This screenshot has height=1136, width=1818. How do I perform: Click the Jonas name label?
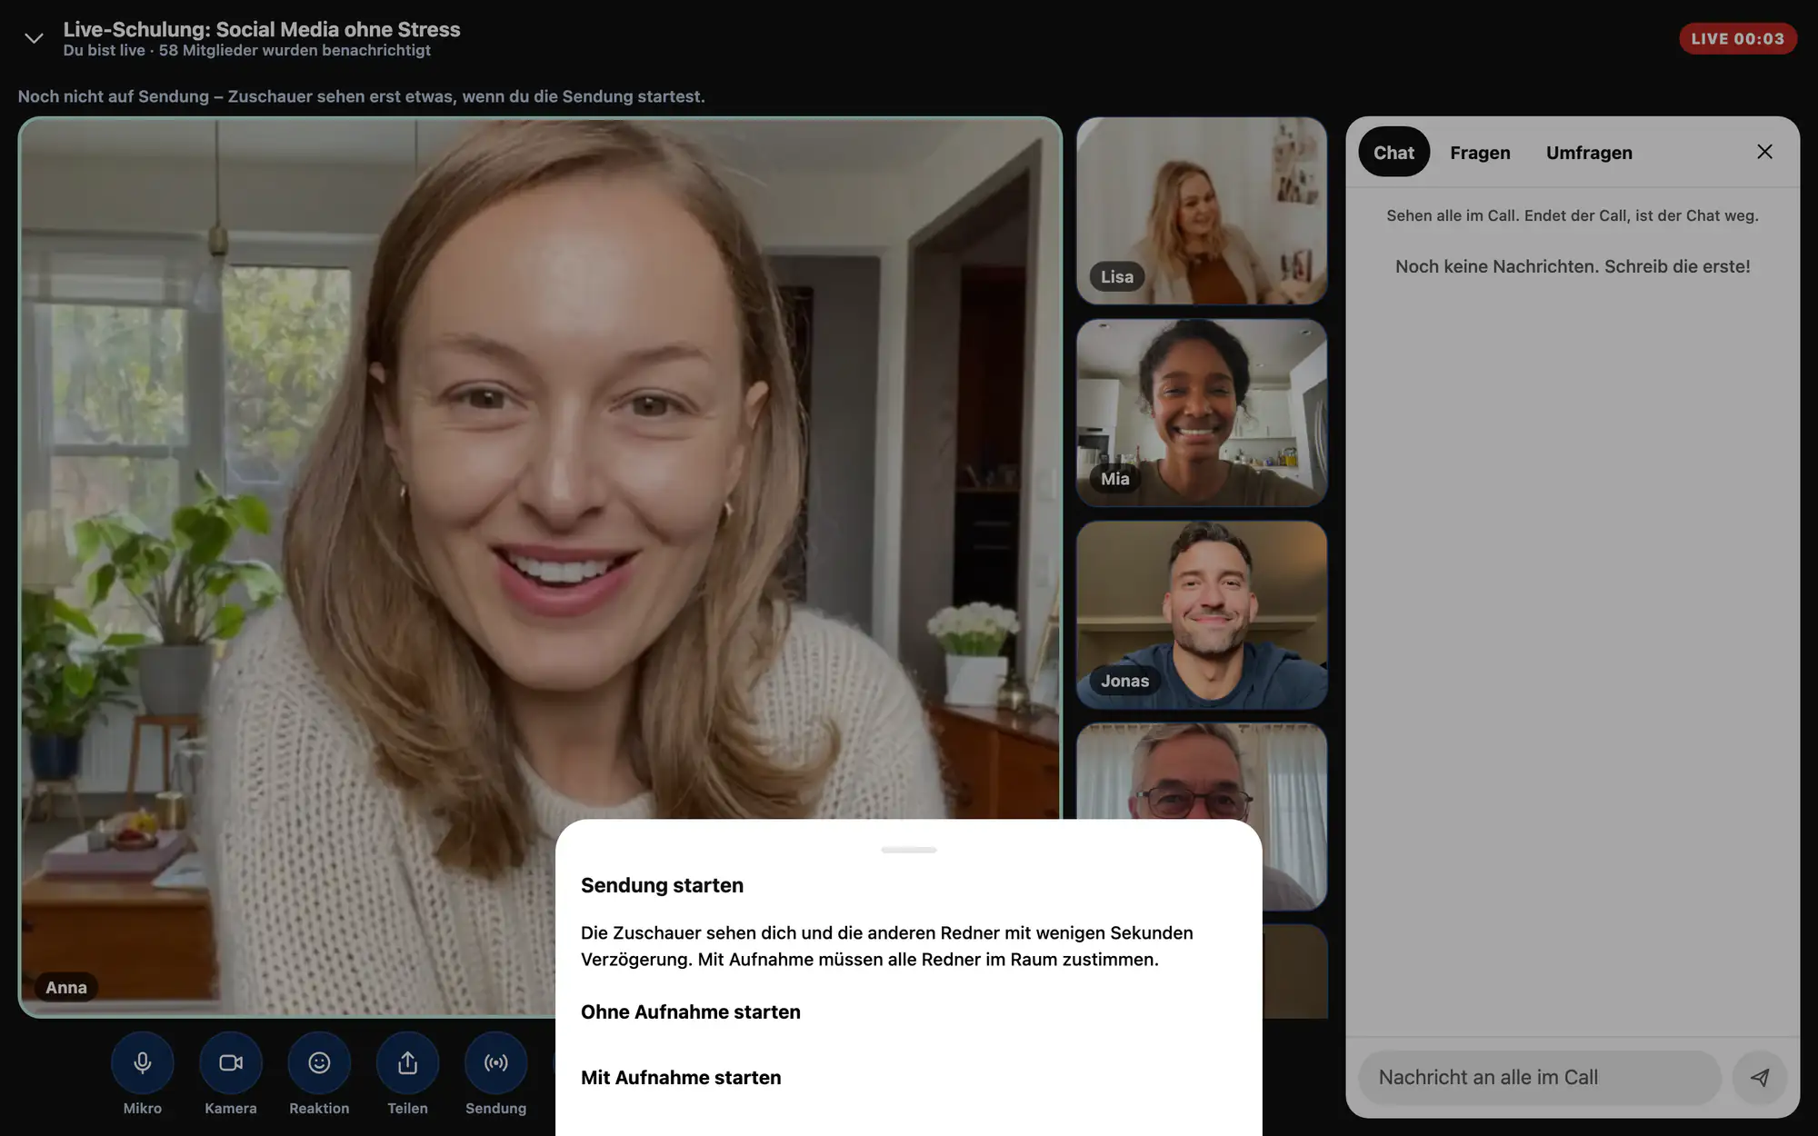tap(1124, 681)
